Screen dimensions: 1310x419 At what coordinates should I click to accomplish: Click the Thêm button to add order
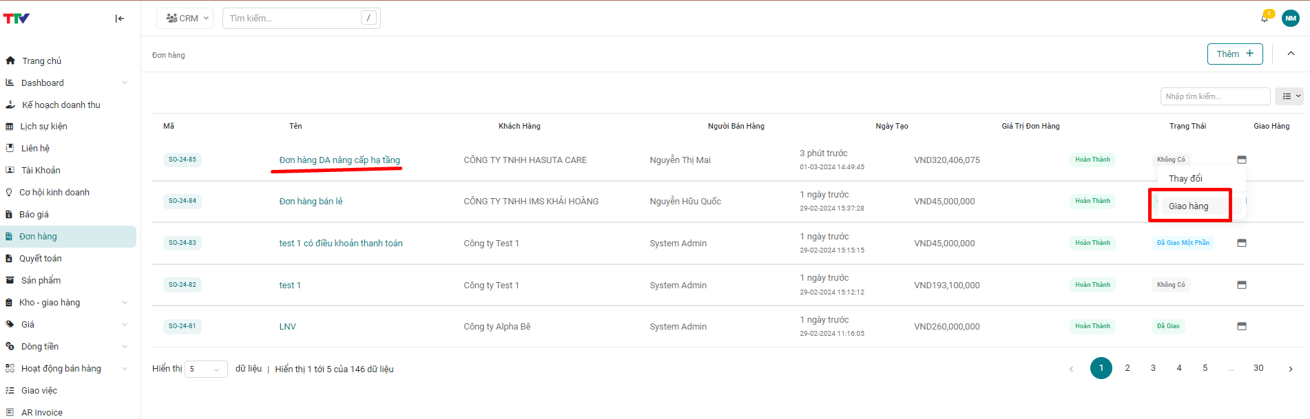(1234, 54)
